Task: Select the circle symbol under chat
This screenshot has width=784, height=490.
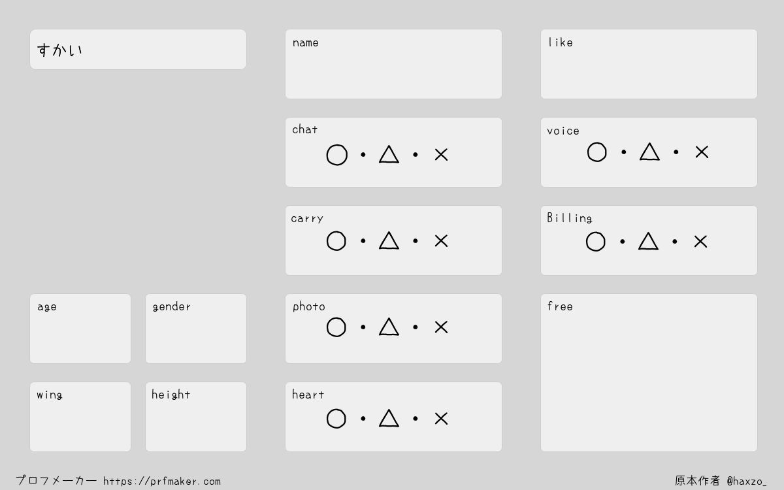Action: coord(336,155)
